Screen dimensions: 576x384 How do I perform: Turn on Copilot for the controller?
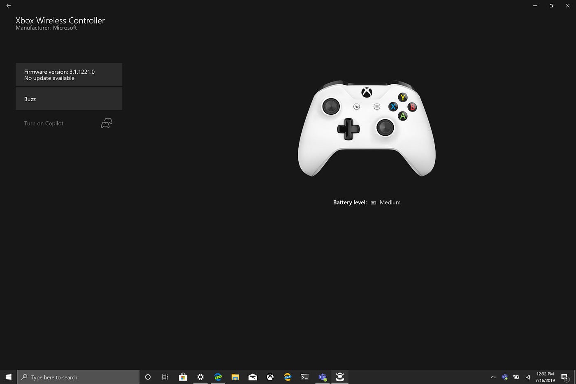coord(44,123)
